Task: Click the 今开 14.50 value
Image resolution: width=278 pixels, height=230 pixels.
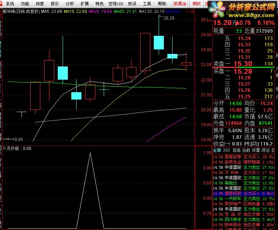Action: pos(236,103)
